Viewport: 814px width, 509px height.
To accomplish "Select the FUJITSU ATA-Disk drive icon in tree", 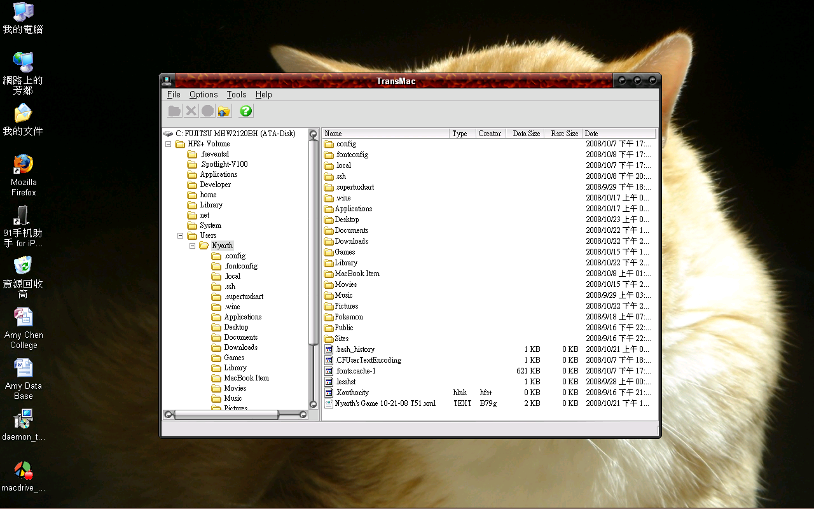I will tap(168, 134).
